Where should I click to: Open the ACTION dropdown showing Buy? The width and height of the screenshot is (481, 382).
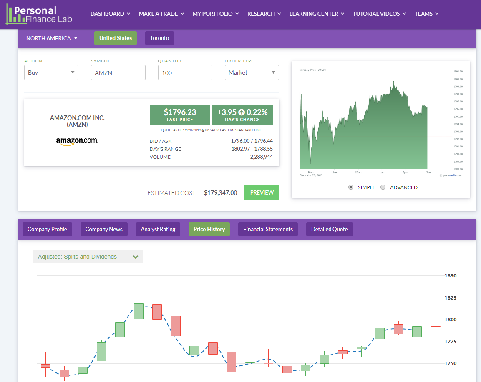coord(51,72)
